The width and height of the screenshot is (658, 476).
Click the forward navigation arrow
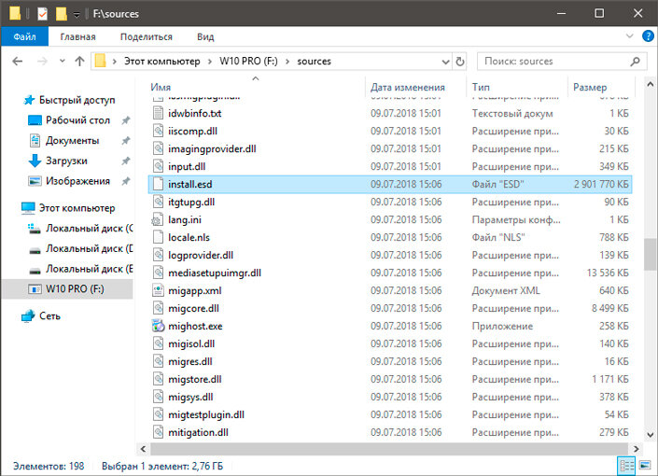coord(42,62)
